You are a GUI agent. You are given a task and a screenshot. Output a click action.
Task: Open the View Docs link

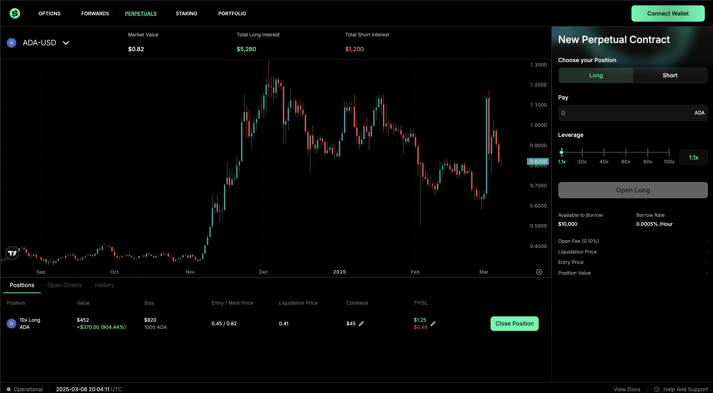pyautogui.click(x=627, y=389)
